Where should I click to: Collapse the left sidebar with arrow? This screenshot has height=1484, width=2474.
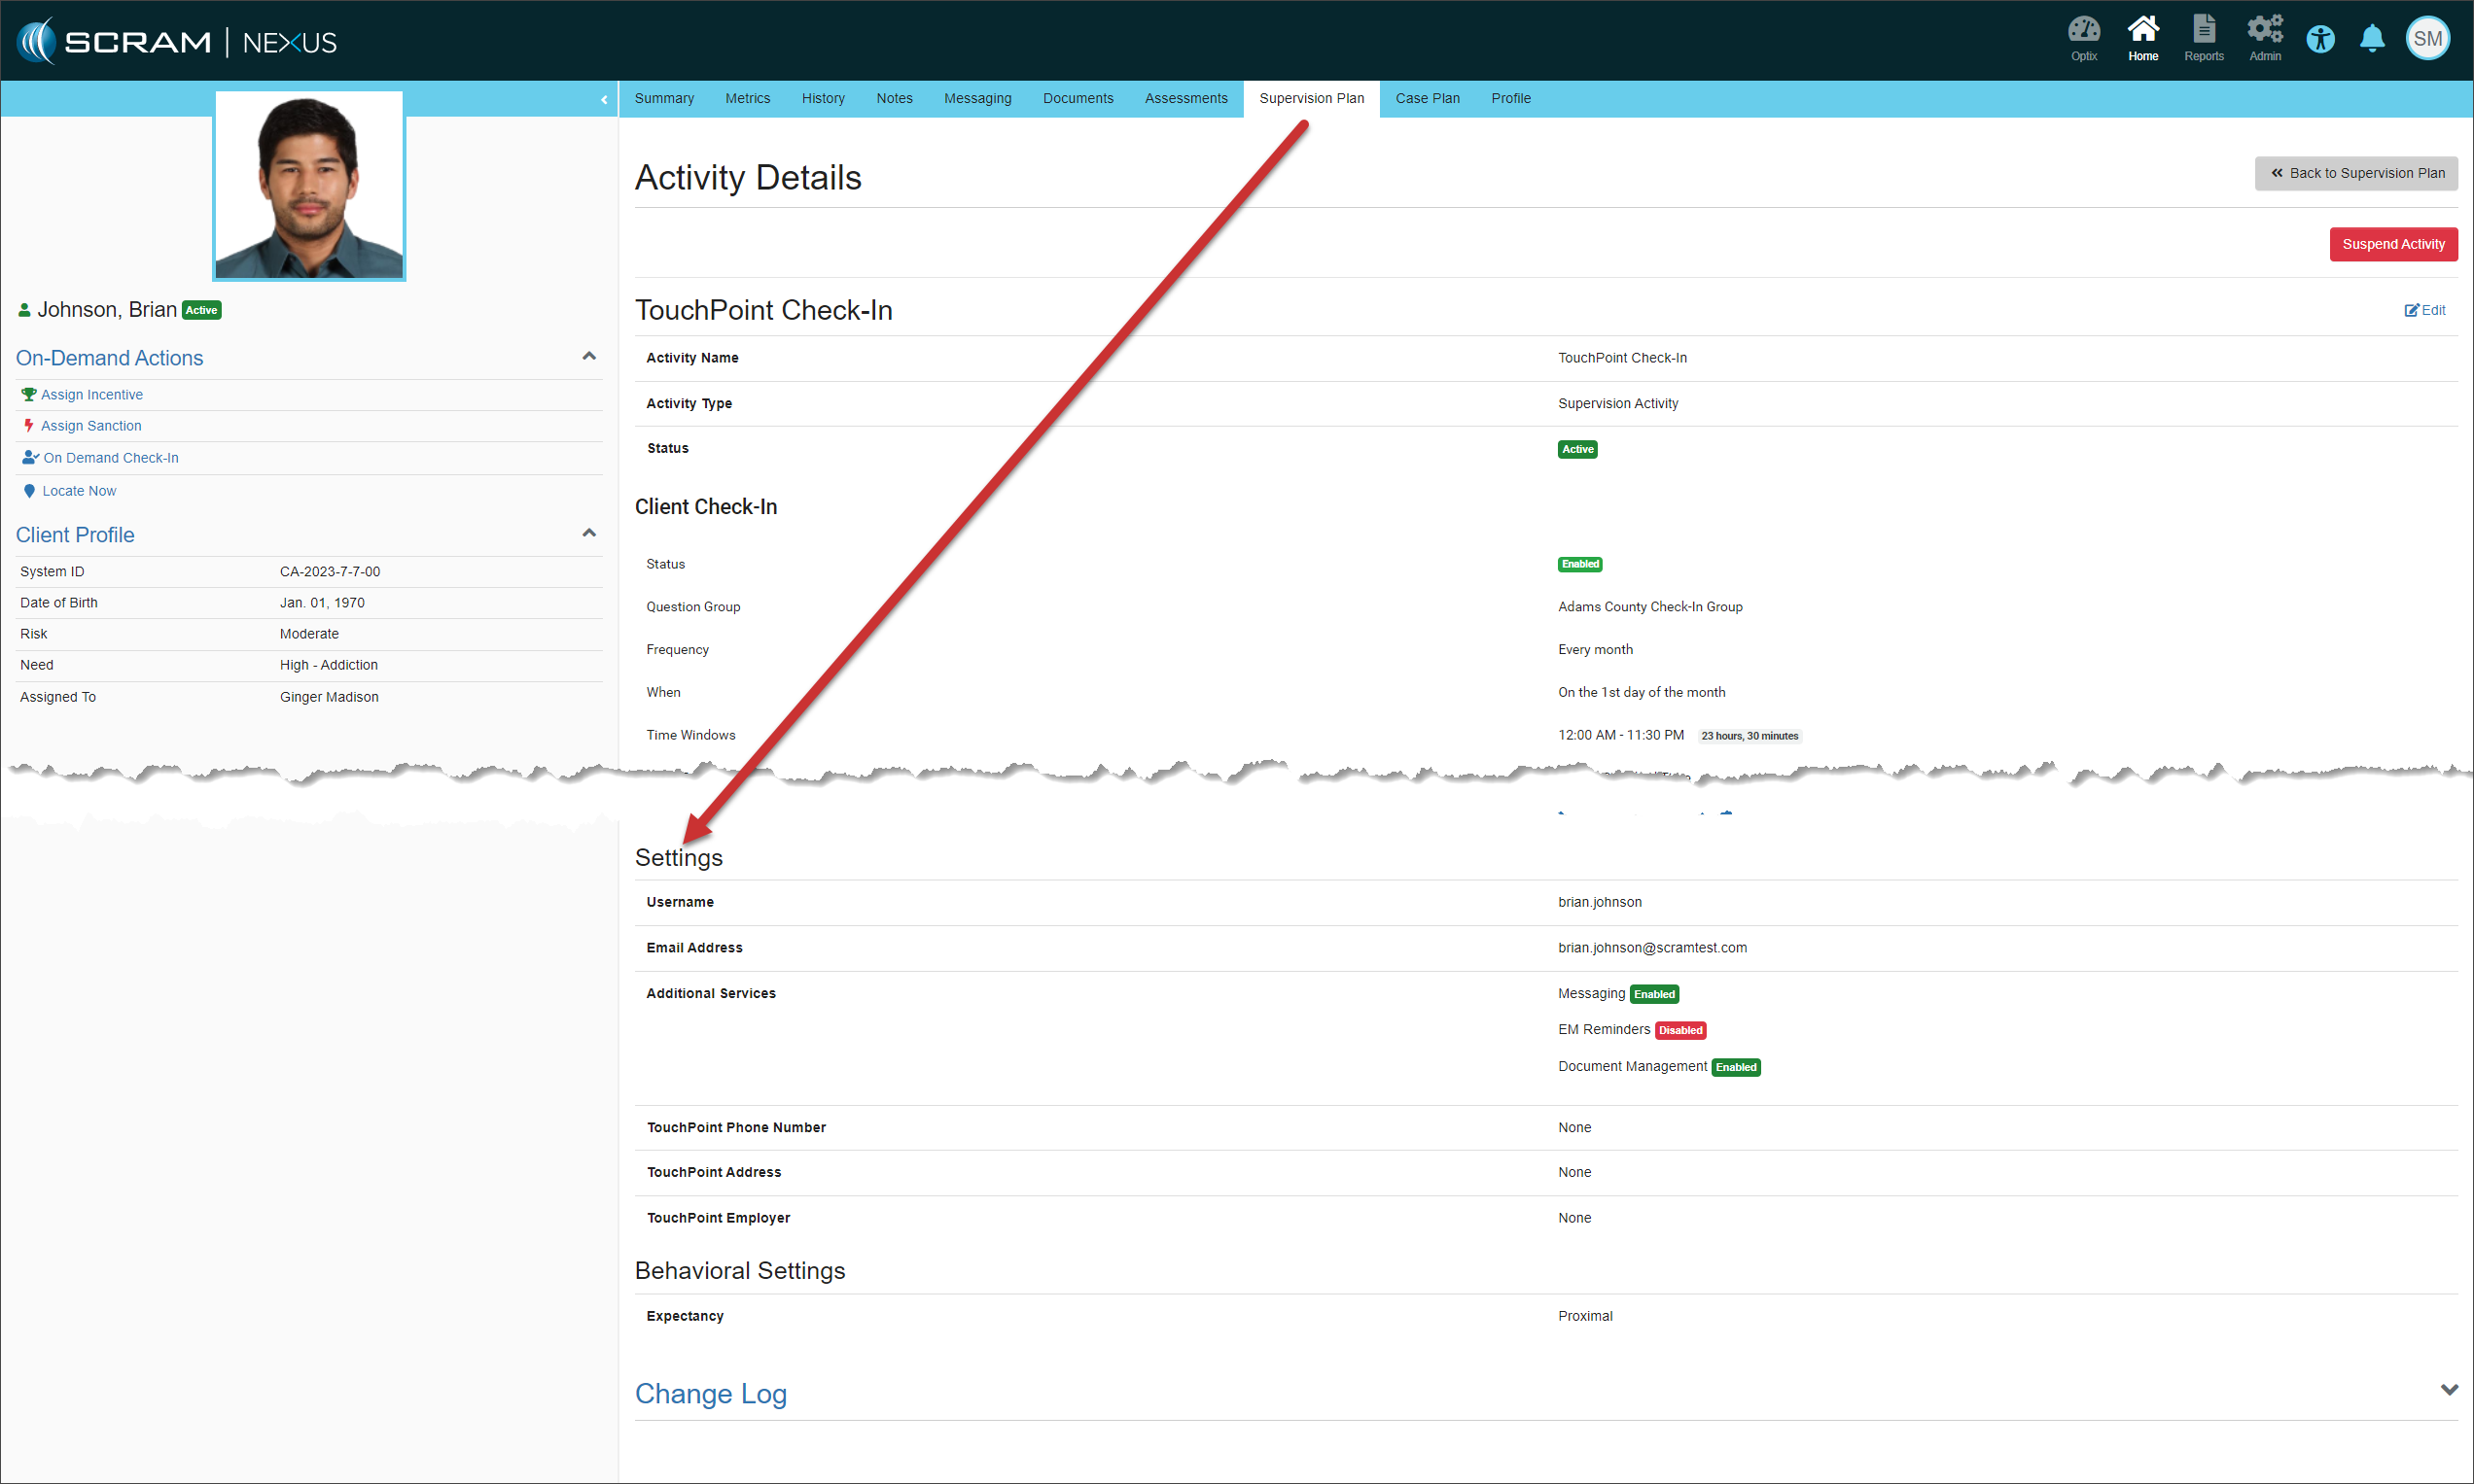pyautogui.click(x=604, y=99)
